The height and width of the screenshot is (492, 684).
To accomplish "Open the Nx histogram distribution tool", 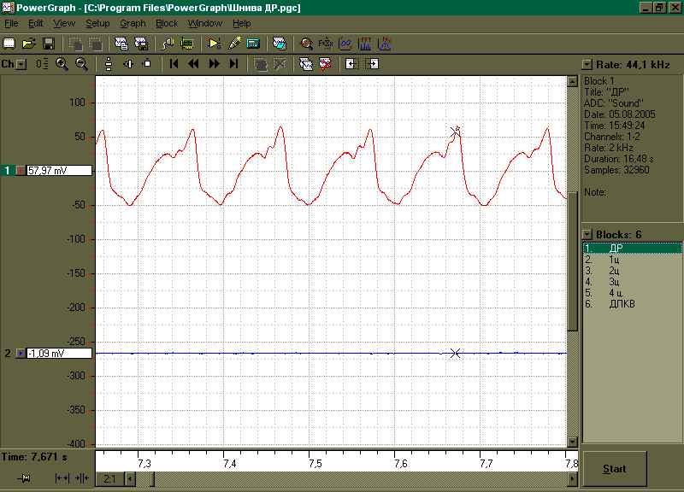I will tap(384, 44).
